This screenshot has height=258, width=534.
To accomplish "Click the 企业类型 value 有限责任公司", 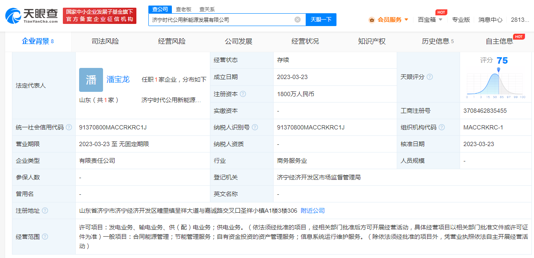I will 97,161.
